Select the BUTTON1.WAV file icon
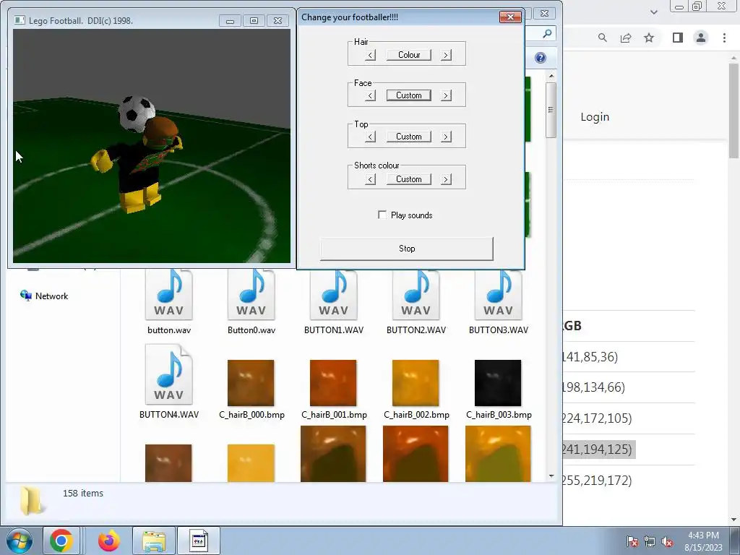 point(334,295)
